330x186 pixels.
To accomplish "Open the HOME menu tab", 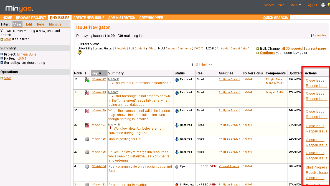I will (7, 18).
